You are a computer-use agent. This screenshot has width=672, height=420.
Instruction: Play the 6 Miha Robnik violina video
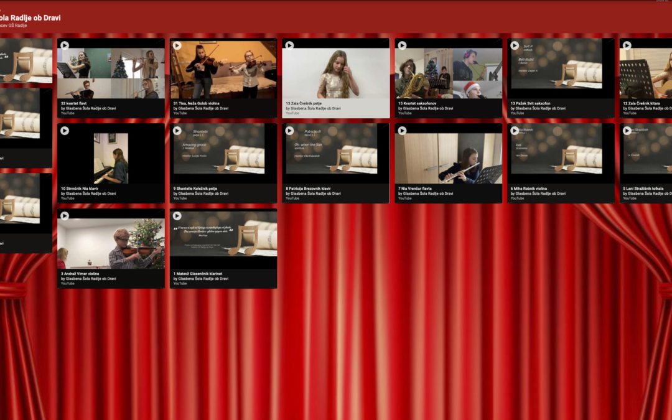[515, 131]
